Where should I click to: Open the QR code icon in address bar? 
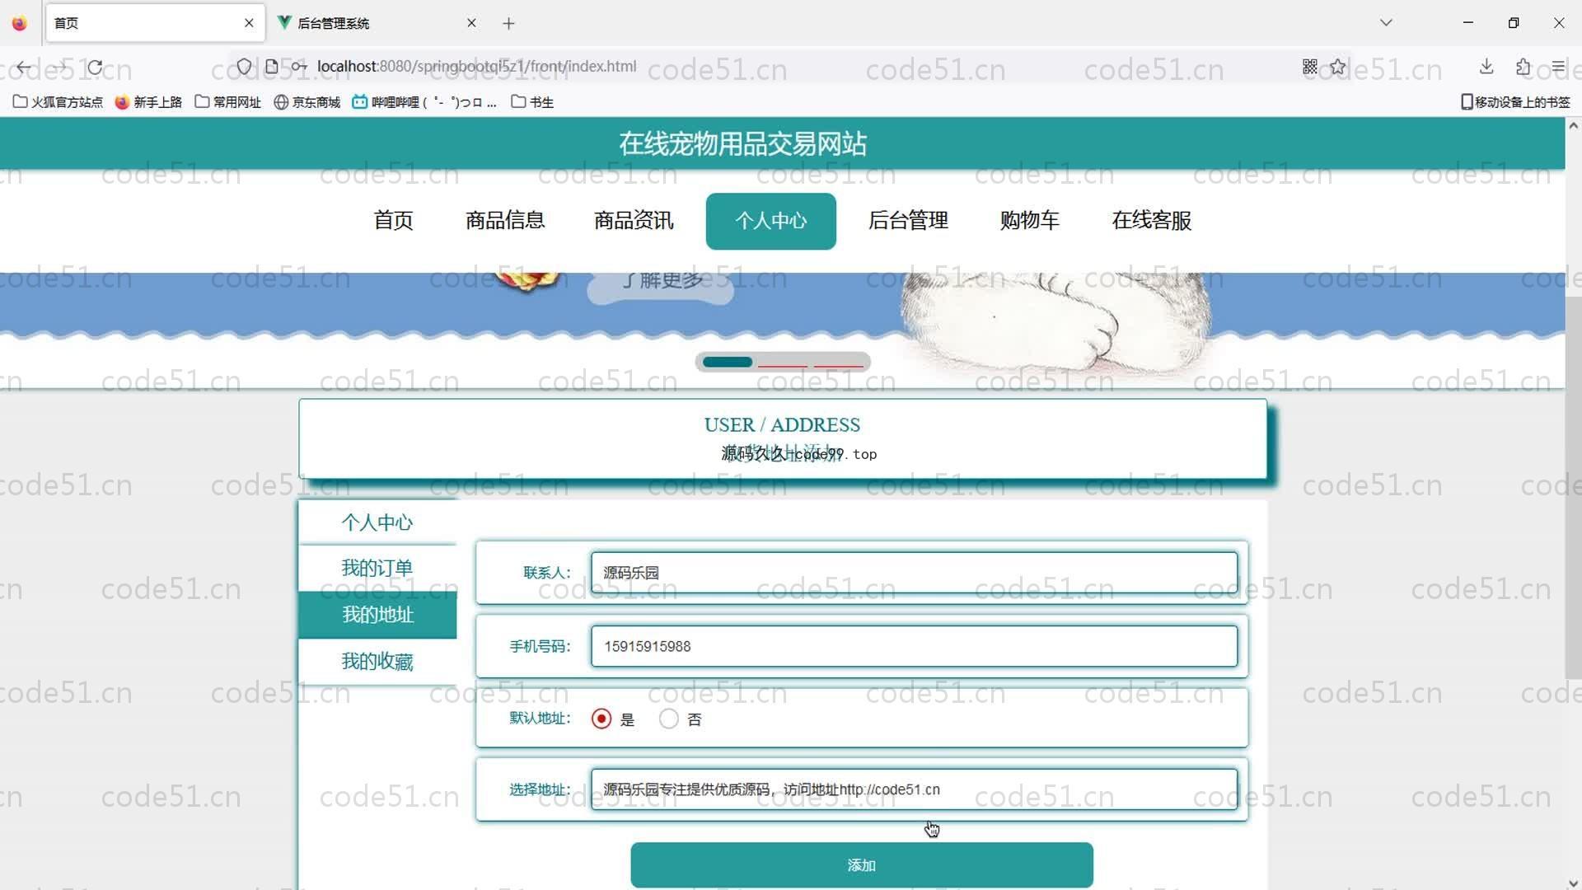[1310, 66]
